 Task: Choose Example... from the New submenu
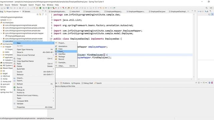coord(66,63)
